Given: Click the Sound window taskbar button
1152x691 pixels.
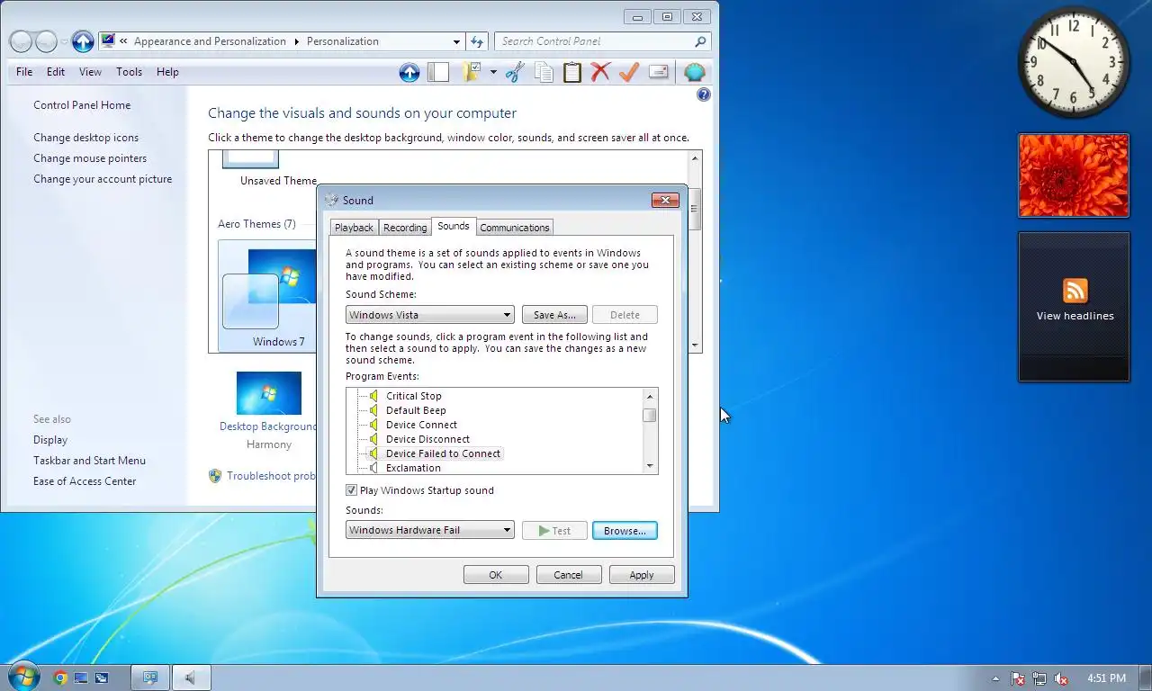Looking at the screenshot, I should click(191, 678).
